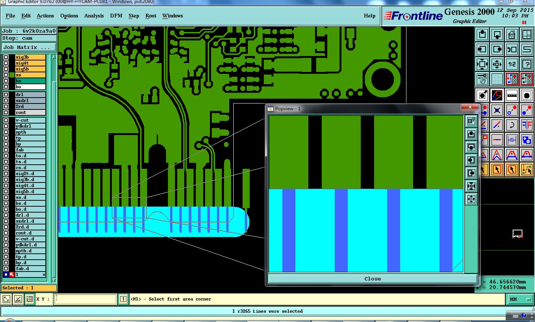
Task: Toggle checkbox for layer fab.d
Action: [x=6, y=269]
